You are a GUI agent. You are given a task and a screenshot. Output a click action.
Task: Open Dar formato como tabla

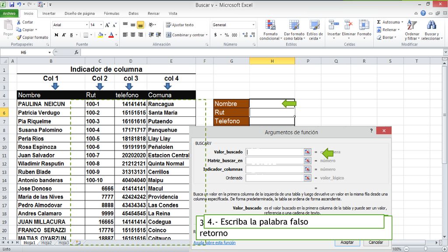click(294, 30)
